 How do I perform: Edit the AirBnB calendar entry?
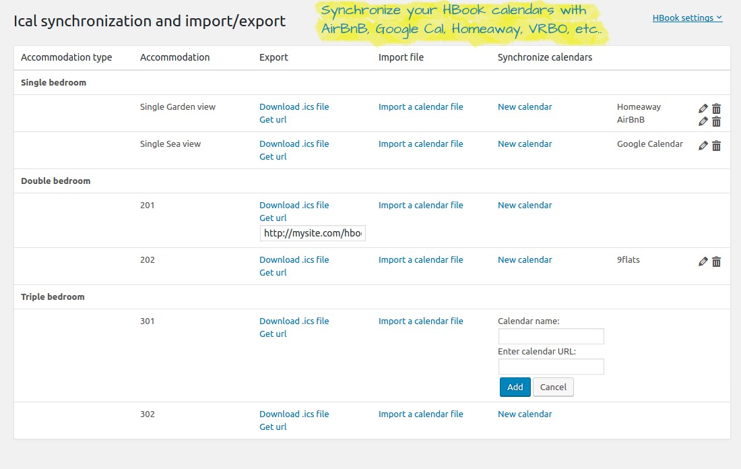[x=703, y=121]
